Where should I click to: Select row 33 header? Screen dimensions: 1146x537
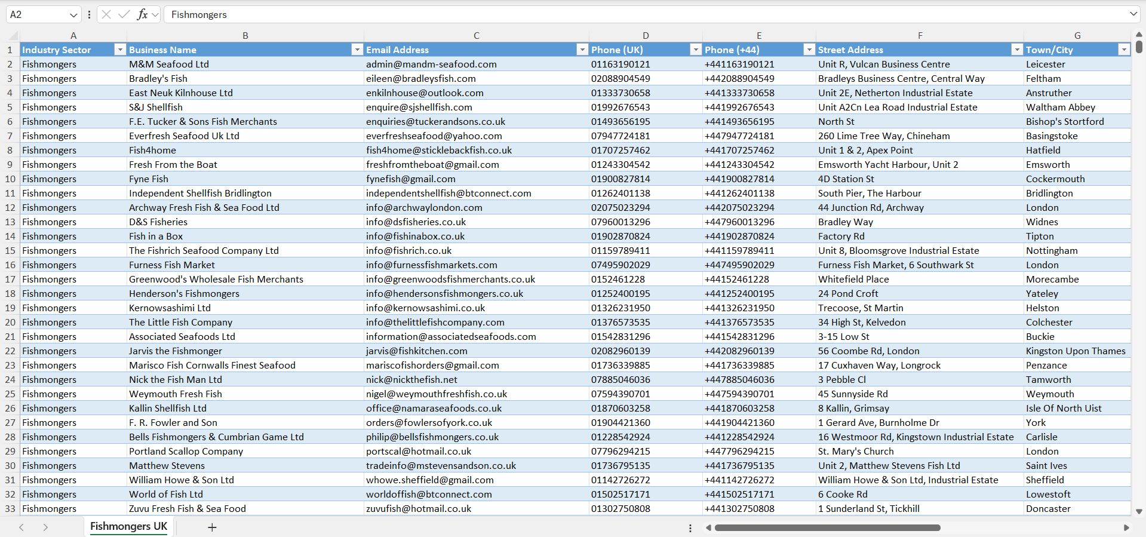tap(10, 508)
